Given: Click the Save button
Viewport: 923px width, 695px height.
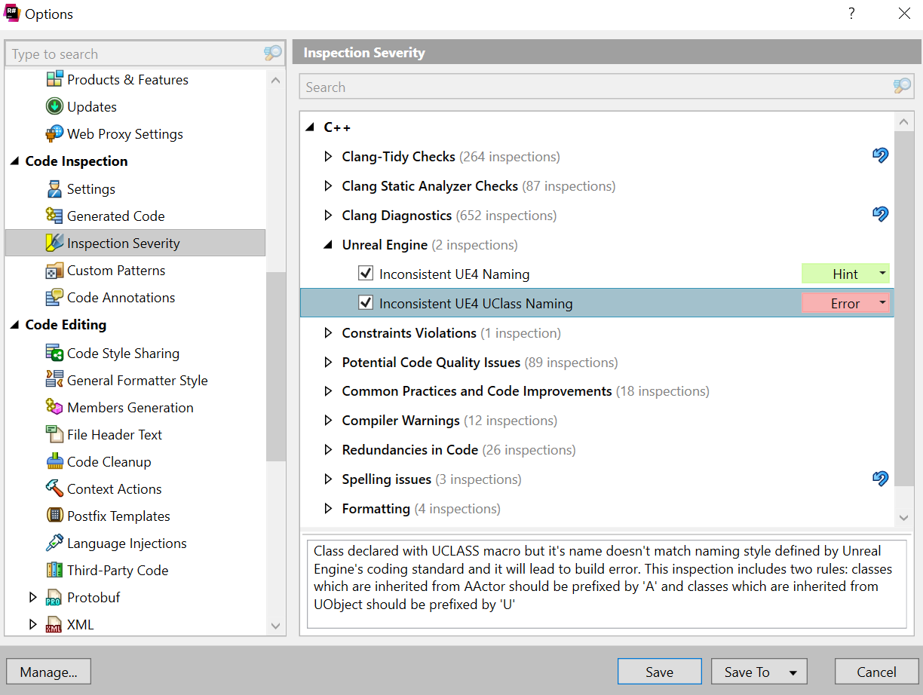Looking at the screenshot, I should pos(659,672).
